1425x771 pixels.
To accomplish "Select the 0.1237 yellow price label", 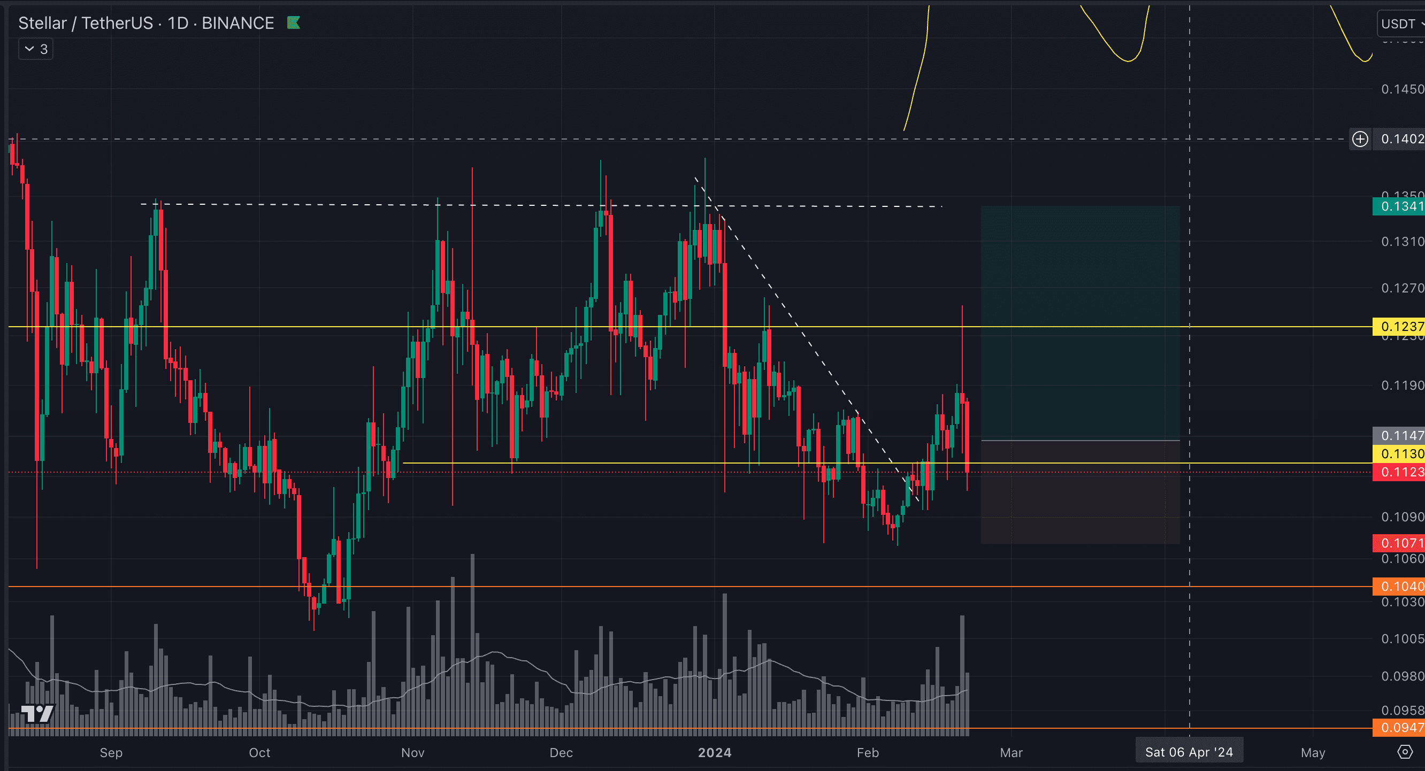I will [1399, 326].
